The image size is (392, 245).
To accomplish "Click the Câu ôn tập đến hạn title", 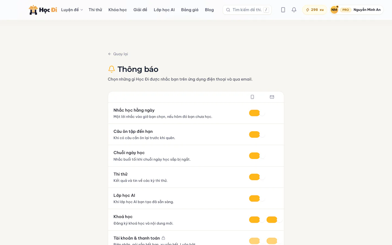I will click(133, 131).
